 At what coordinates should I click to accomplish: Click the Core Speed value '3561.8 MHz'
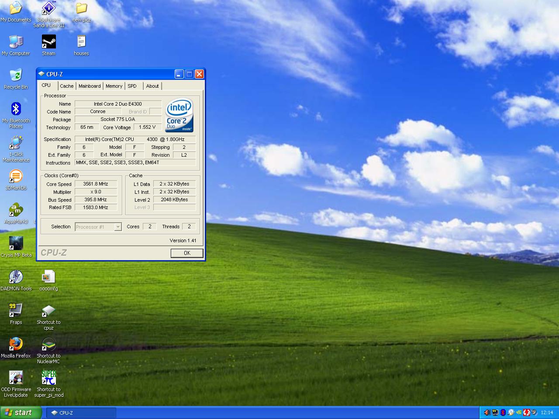click(96, 184)
